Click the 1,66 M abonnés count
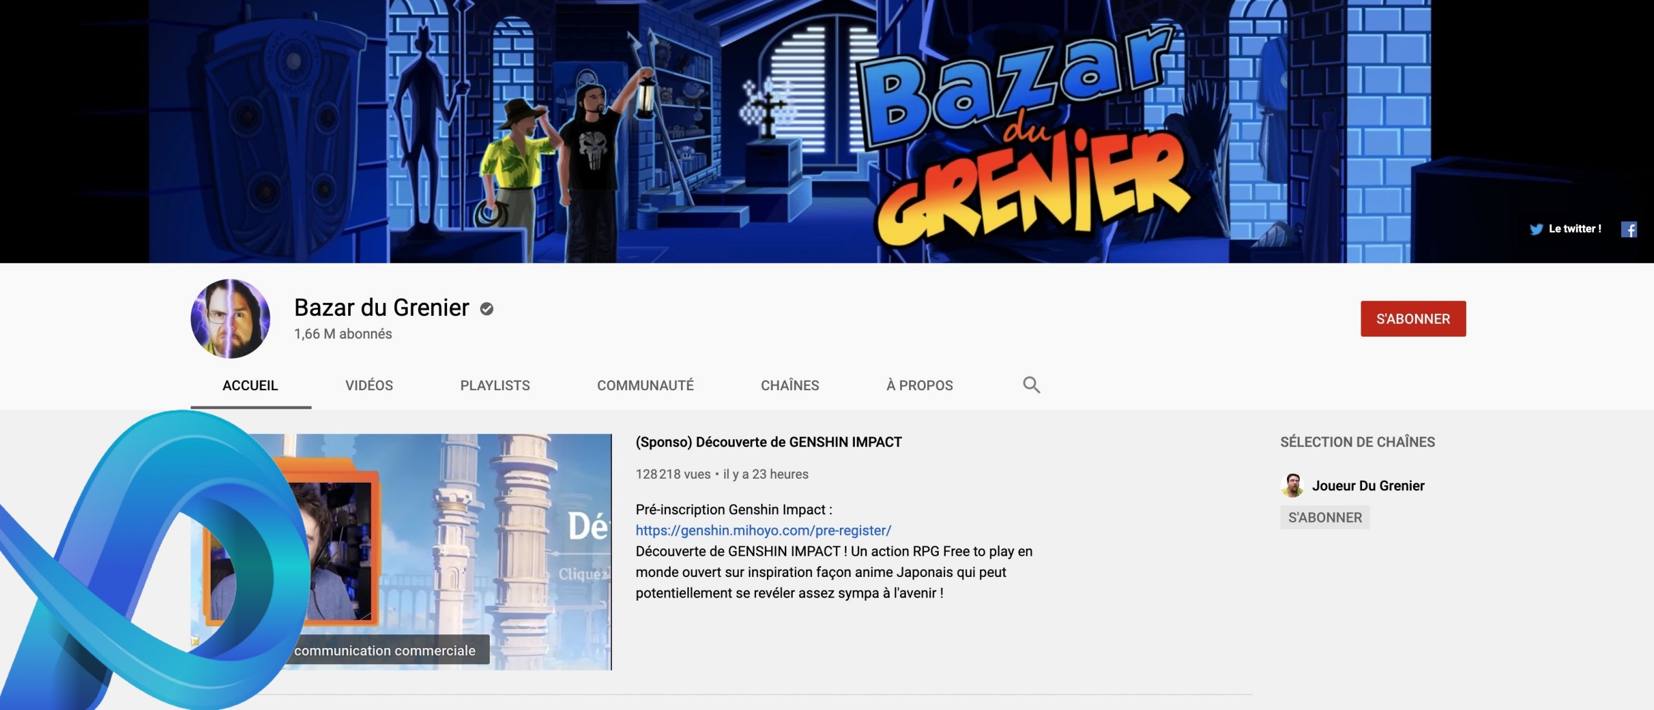Viewport: 1654px width, 710px height. click(x=343, y=334)
